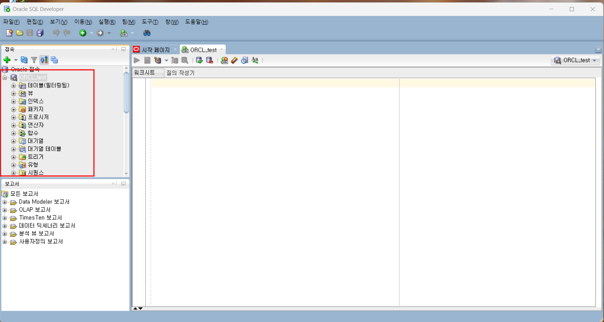Select the 데이터 딕셔너리 보고서 item
This screenshot has height=322, width=604.
click(x=47, y=226)
